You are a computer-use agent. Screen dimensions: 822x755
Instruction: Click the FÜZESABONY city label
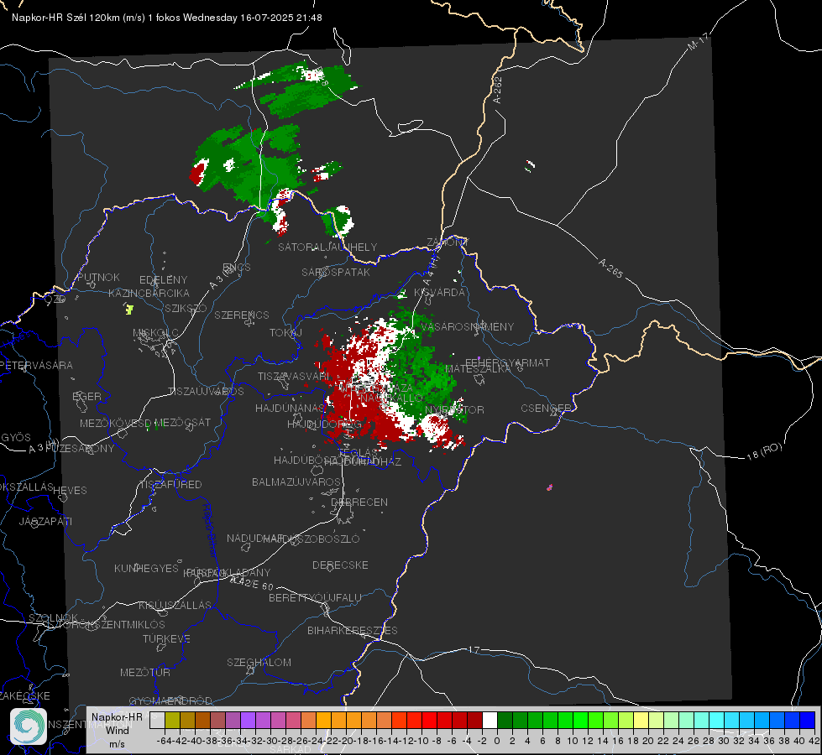(80, 449)
